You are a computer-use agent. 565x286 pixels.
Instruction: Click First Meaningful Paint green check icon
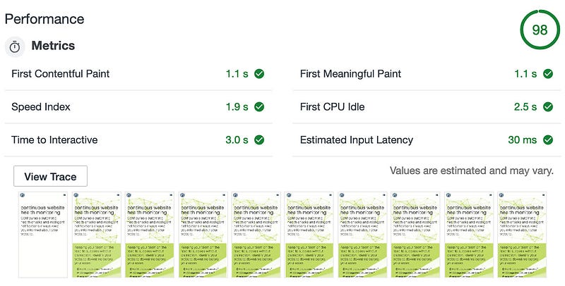click(548, 74)
